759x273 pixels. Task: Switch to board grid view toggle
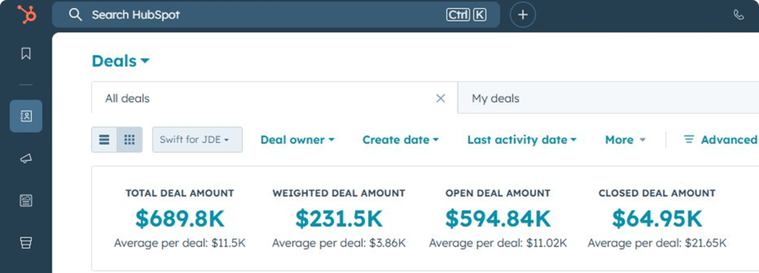coord(129,140)
